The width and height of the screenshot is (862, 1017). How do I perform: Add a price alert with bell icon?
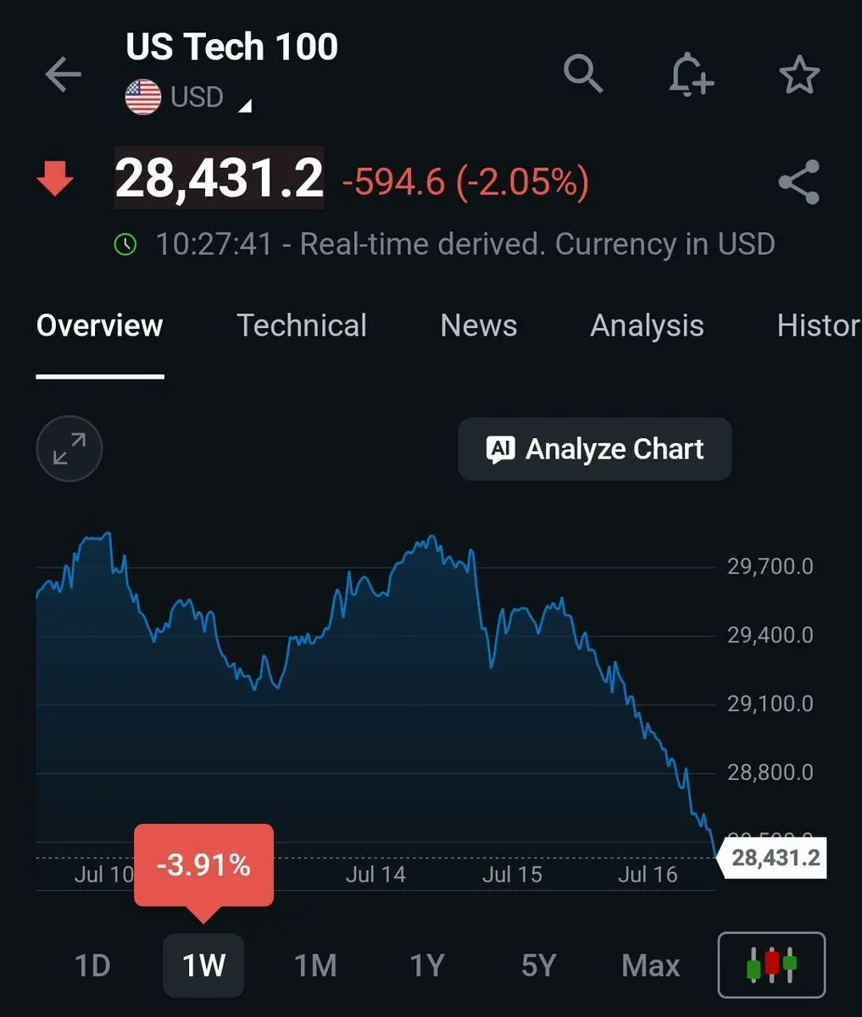[x=691, y=73]
